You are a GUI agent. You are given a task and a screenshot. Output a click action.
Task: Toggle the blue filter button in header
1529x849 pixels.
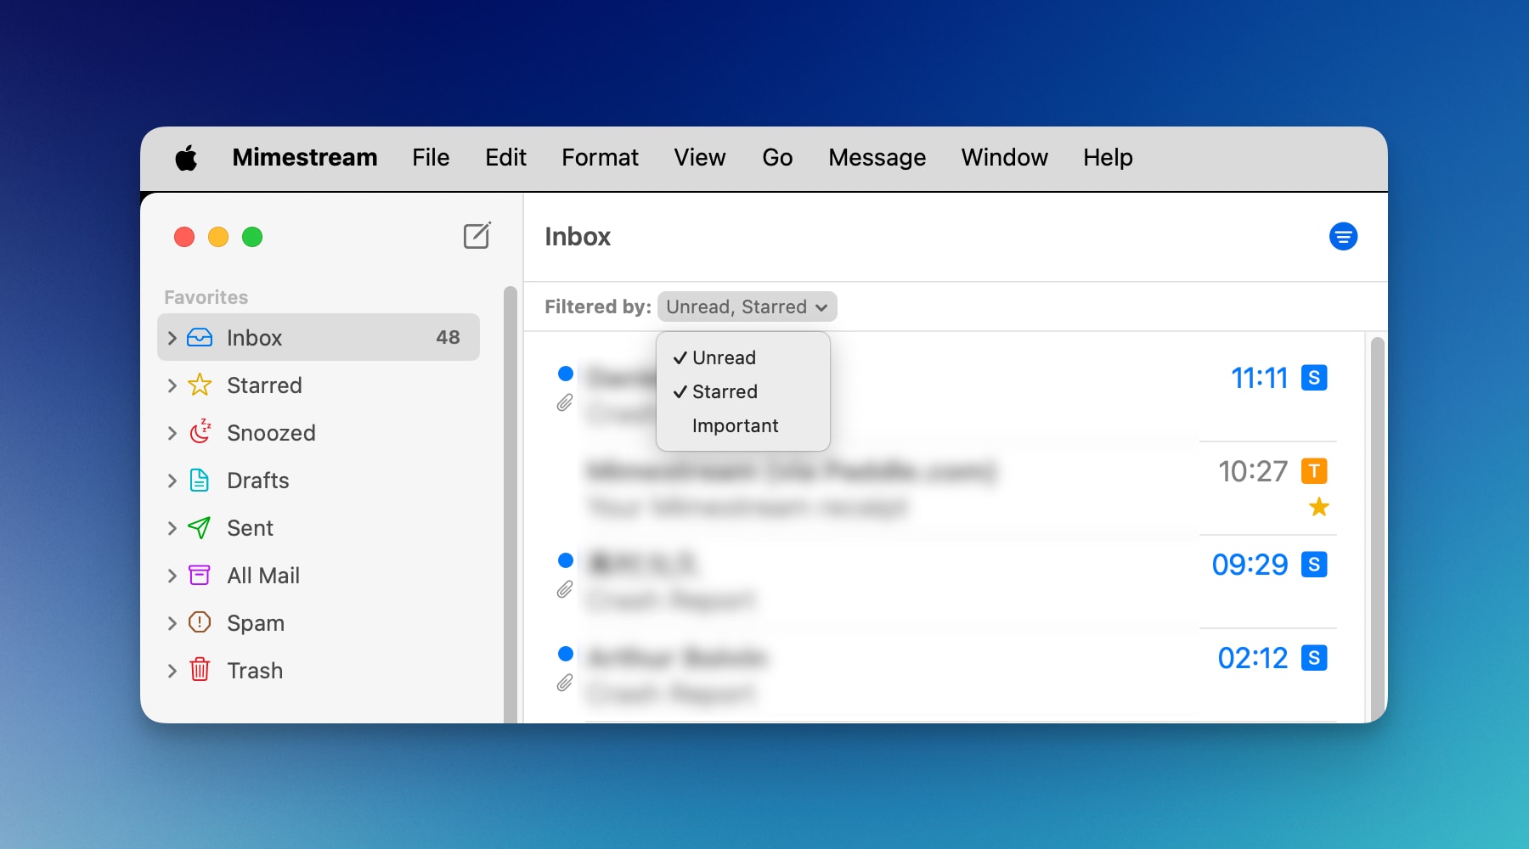(1343, 236)
